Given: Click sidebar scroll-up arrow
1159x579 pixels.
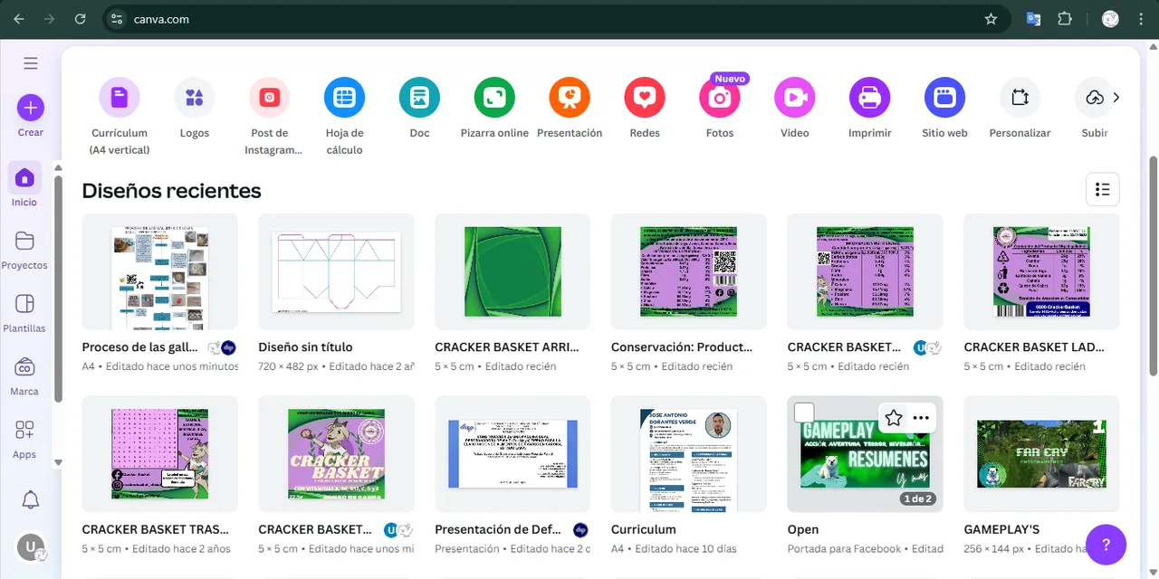Looking at the screenshot, I should click(59, 166).
